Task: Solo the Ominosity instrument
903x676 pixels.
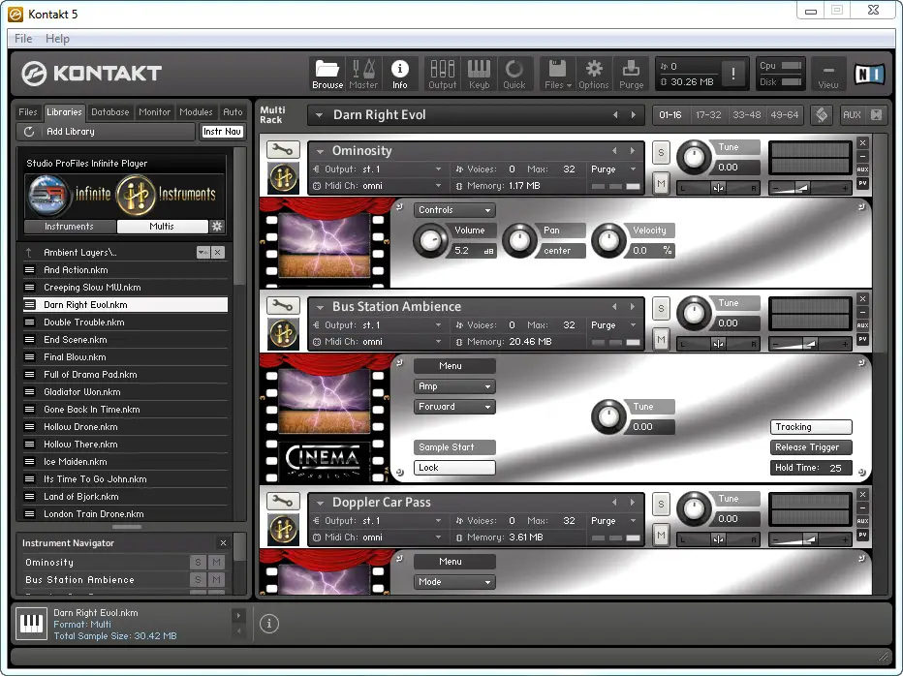Action: click(661, 153)
